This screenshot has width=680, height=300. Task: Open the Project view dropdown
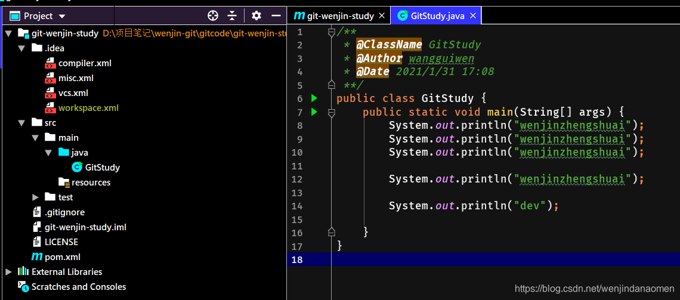coord(61,17)
